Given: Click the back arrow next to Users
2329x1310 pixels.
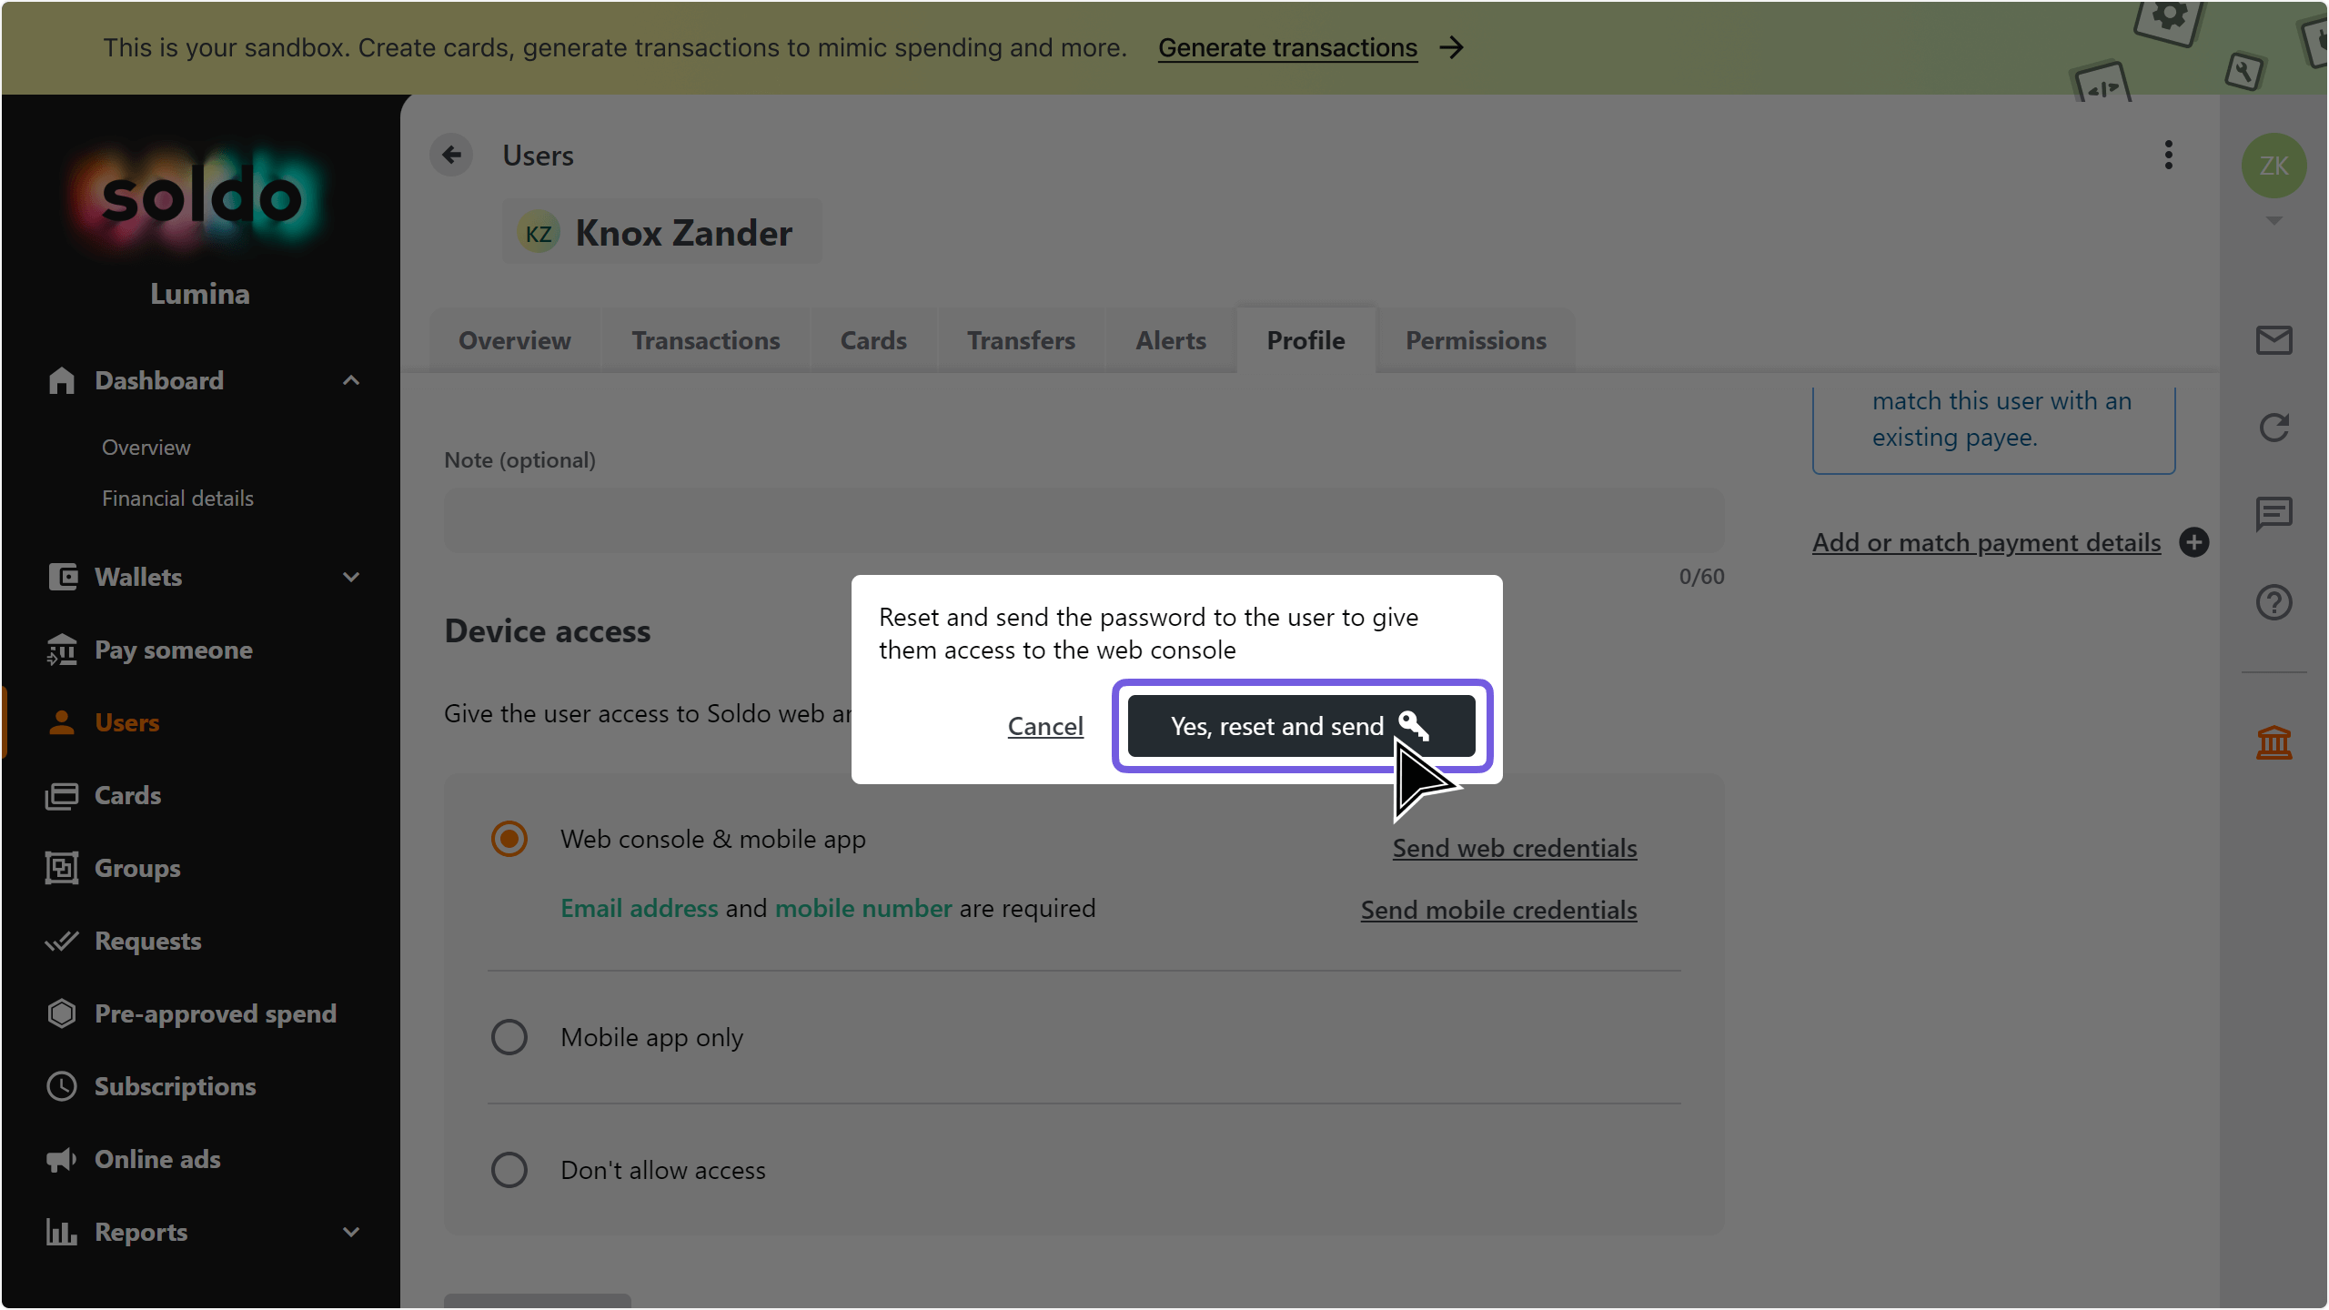Looking at the screenshot, I should click(452, 155).
